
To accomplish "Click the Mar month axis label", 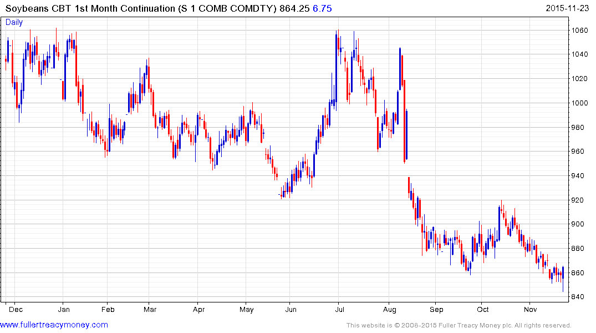I will [150, 309].
